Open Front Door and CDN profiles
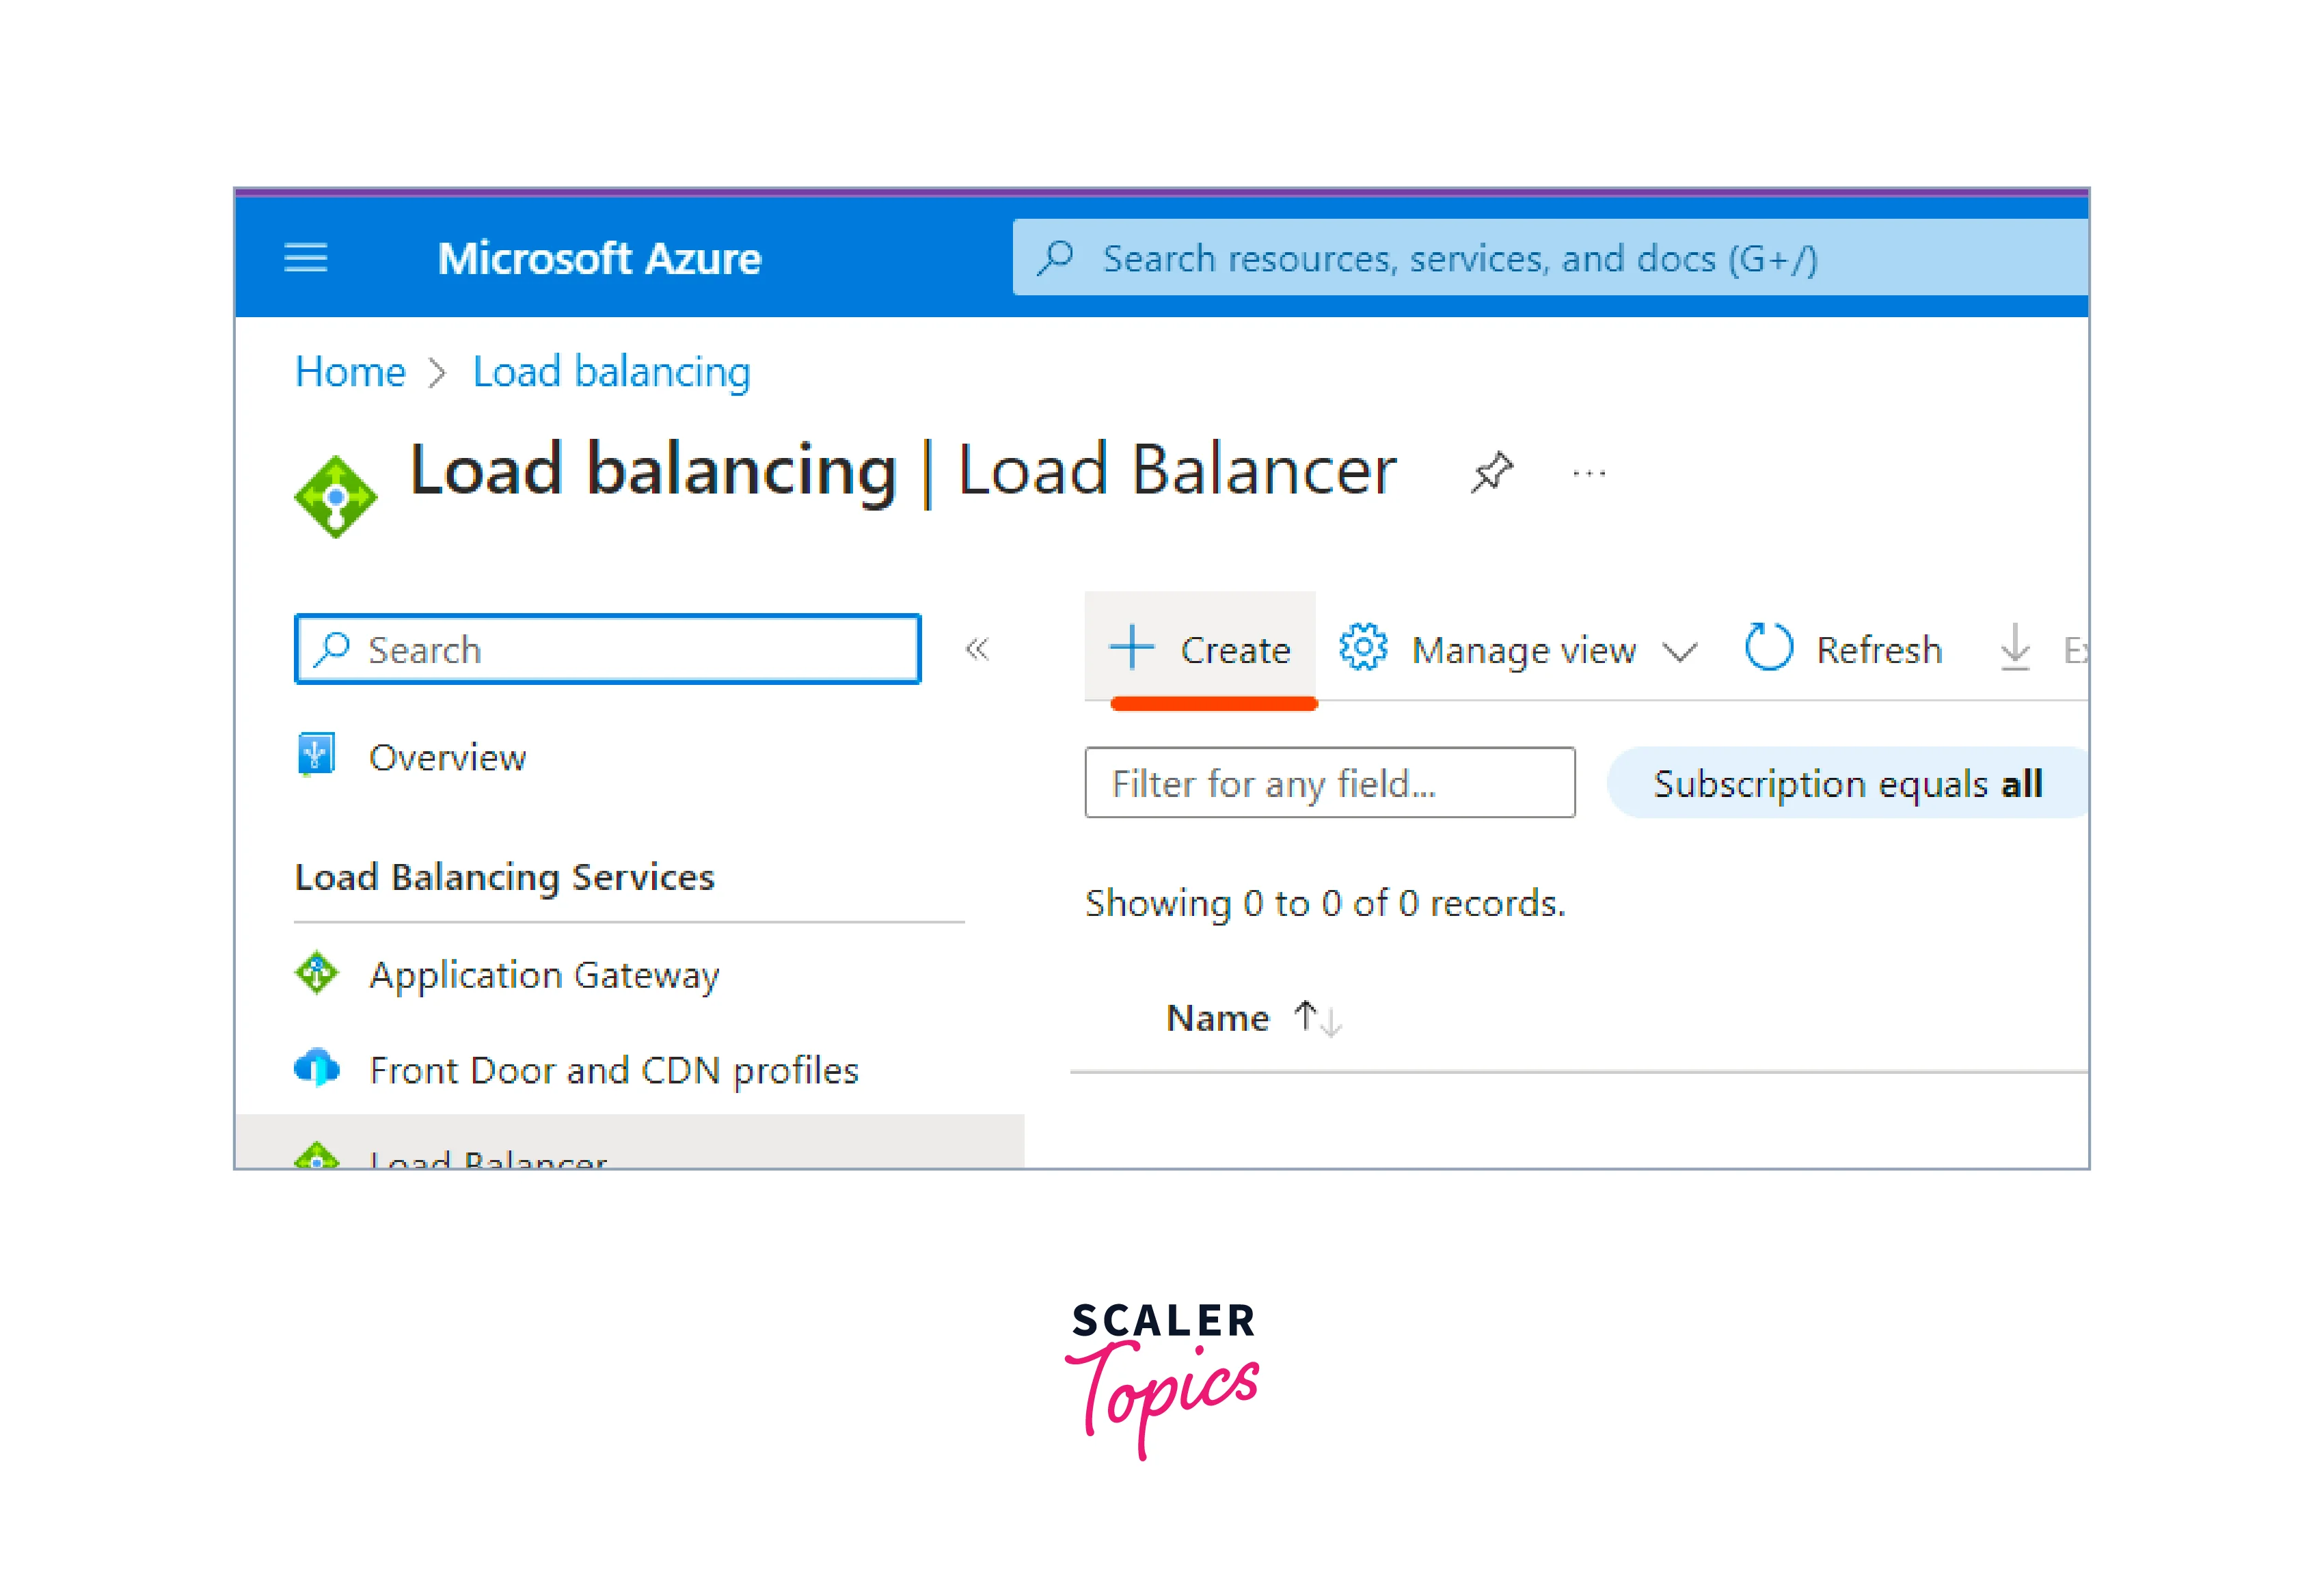 (613, 1070)
